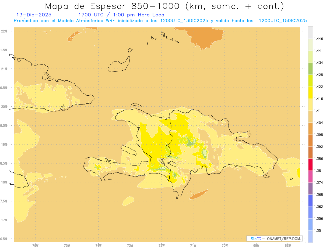This screenshot has height=249, width=323.
Task: Pick the red legend band between 1.38 and 1.386
Action: pyautogui.click(x=310, y=165)
